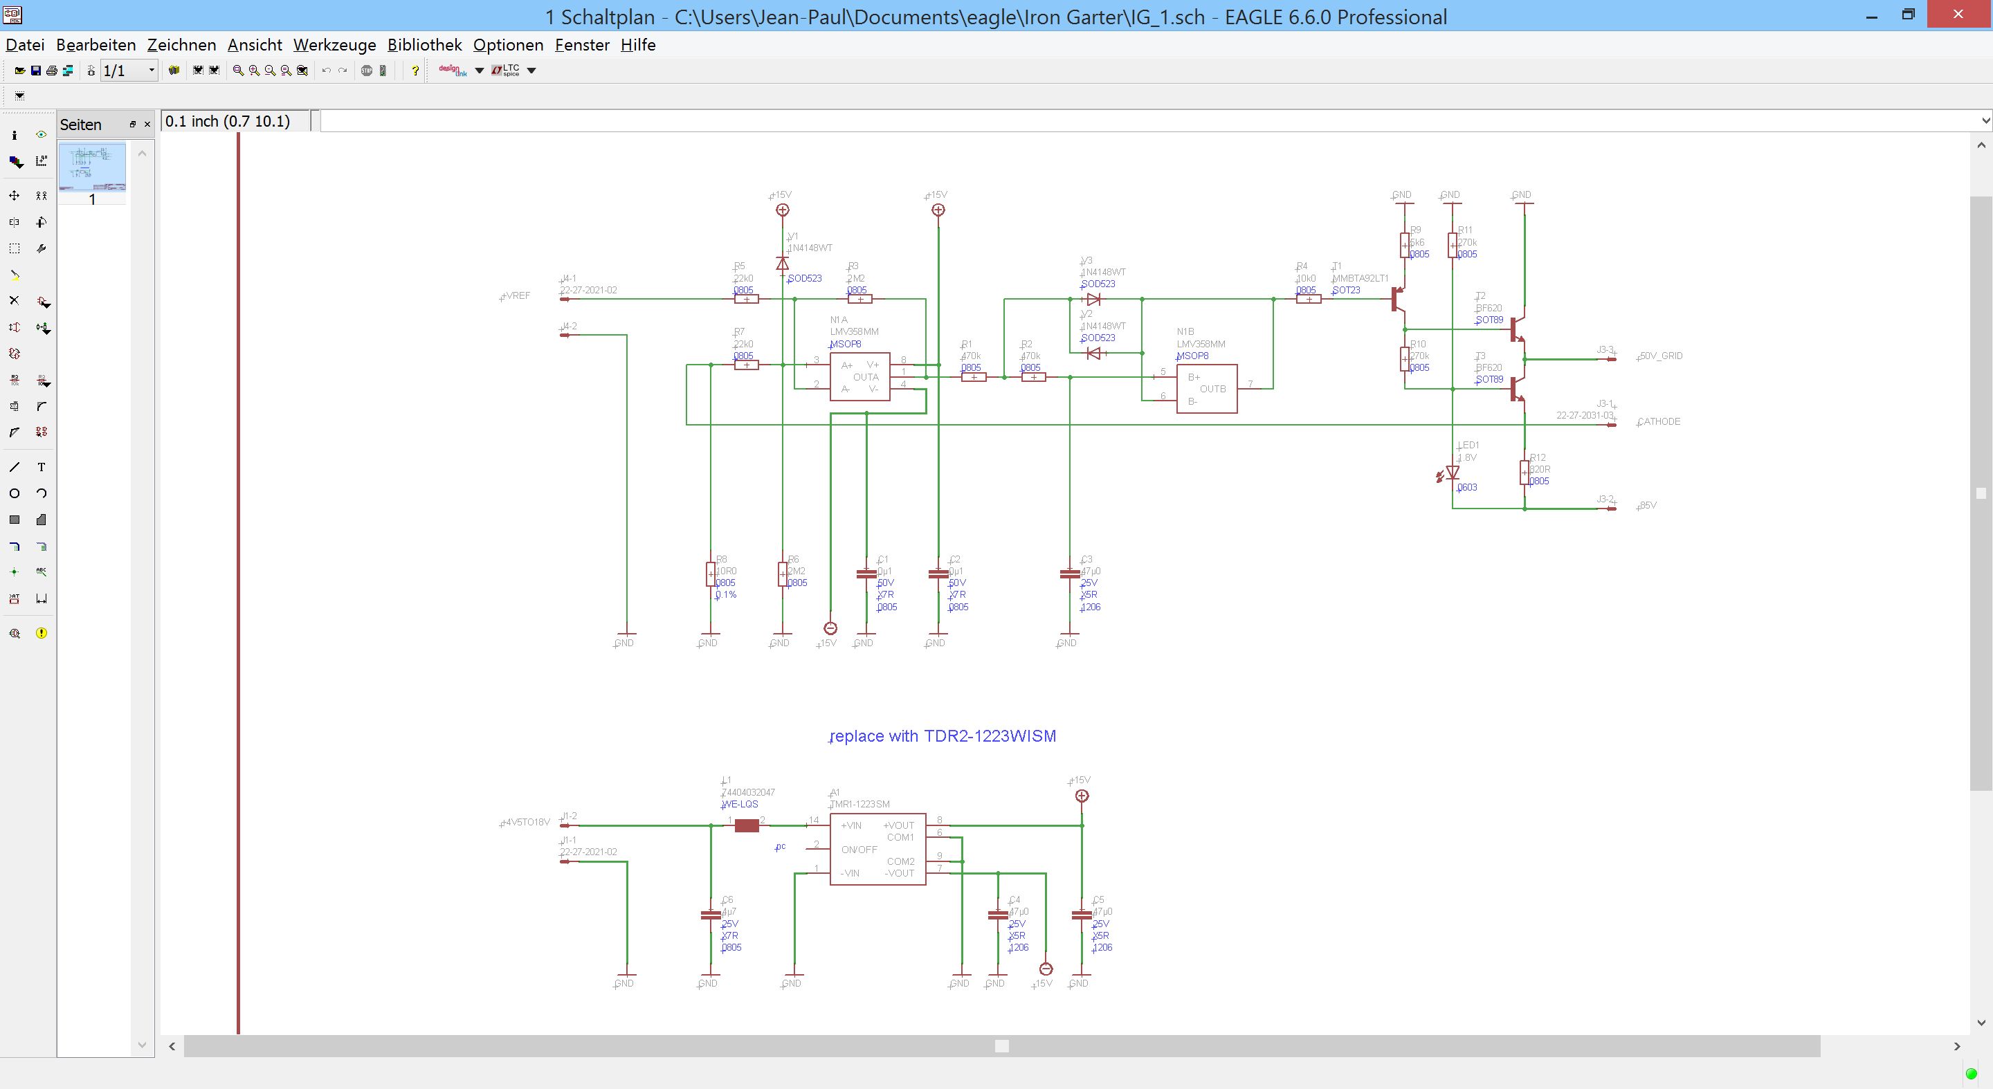Viewport: 1993px width, 1089px height.
Task: Open the Zeichnen menu
Action: 182,45
